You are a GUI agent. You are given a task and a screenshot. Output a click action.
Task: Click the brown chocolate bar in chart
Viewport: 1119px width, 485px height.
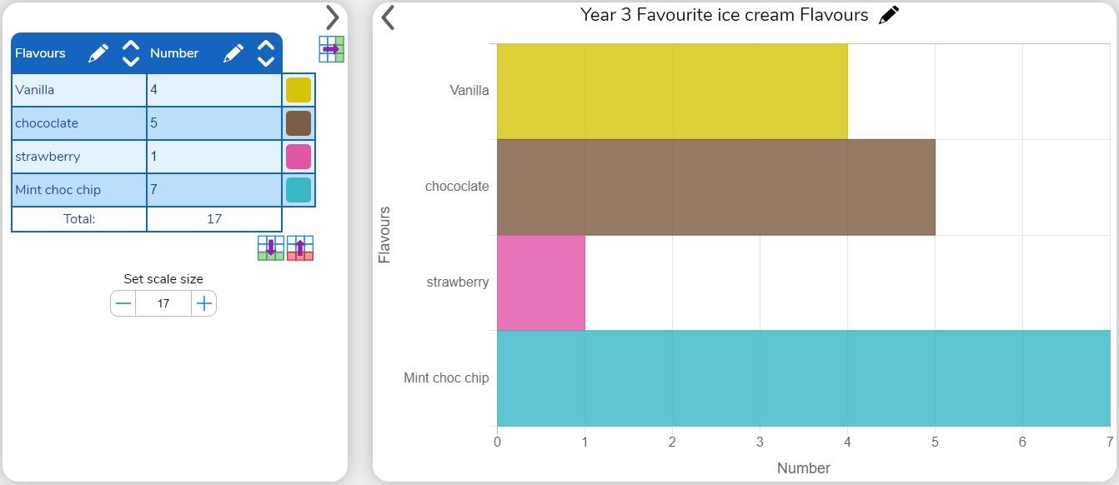coord(715,187)
